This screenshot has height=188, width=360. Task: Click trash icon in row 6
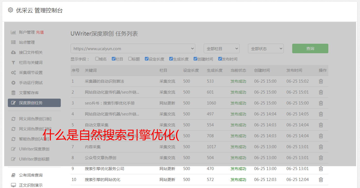coord(321,136)
